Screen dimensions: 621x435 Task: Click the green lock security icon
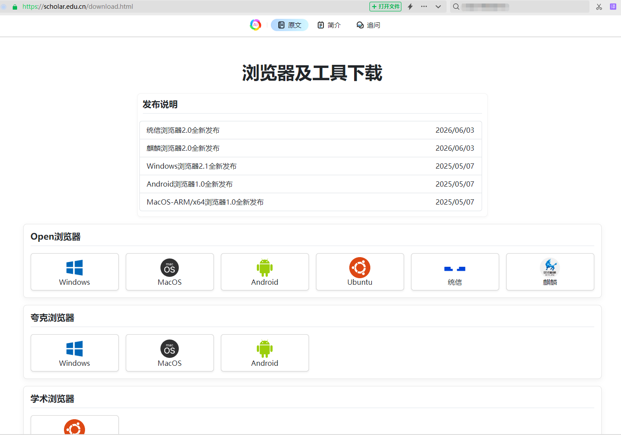[x=15, y=7]
